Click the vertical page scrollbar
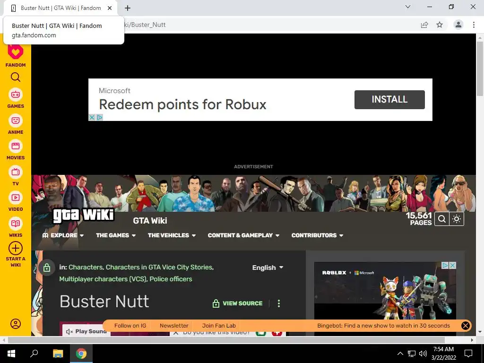 [480, 69]
